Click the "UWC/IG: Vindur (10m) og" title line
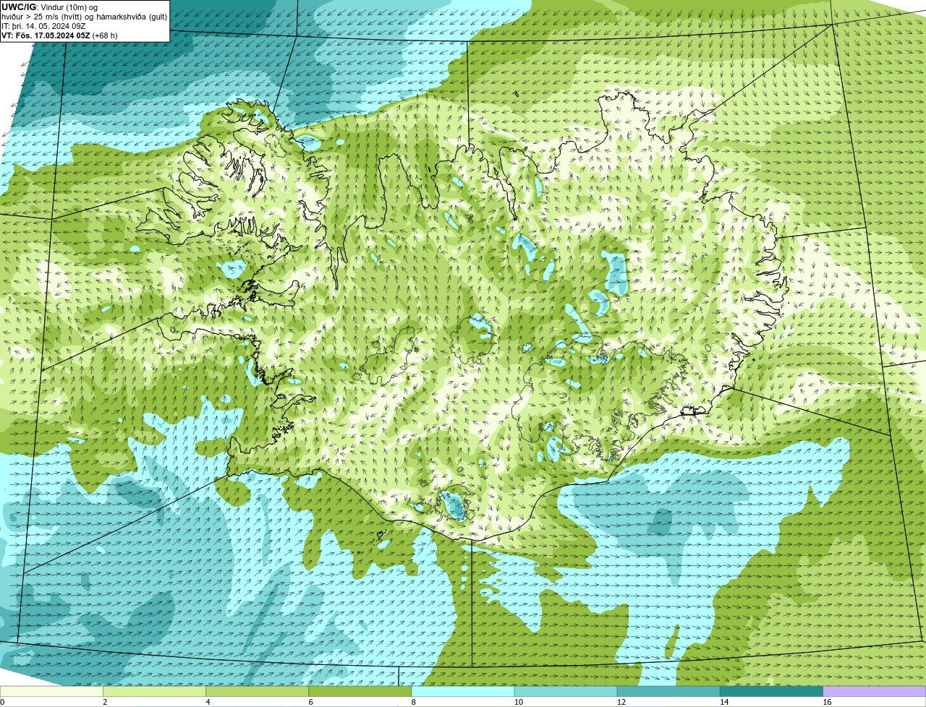The image size is (926, 707). [49, 7]
